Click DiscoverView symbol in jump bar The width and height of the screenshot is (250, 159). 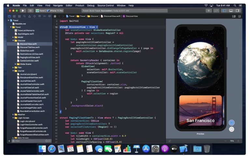tap(130, 16)
